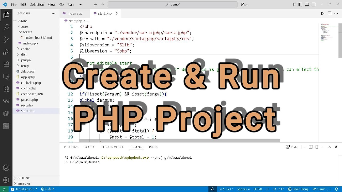Open the Manage gear icon
This screenshot has width=342, height=192.
pyautogui.click(x=6, y=180)
